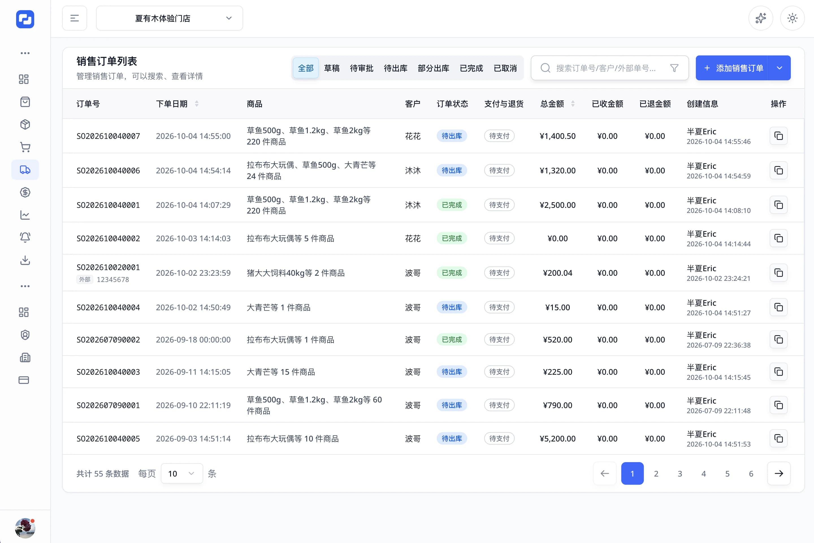Open the dollar coin finance icon
Viewport: 814px width, 543px height.
click(25, 192)
